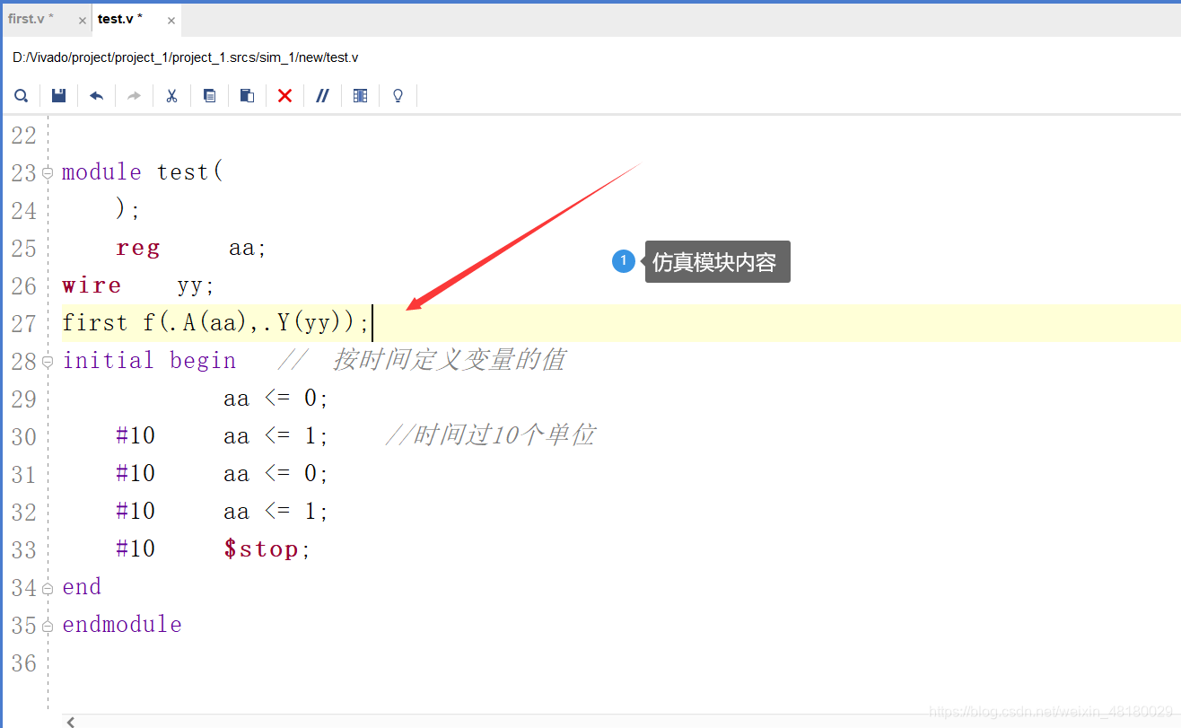Screen dimensions: 1181x728
Task: Click line number 22 in gutter
Action: point(23,136)
